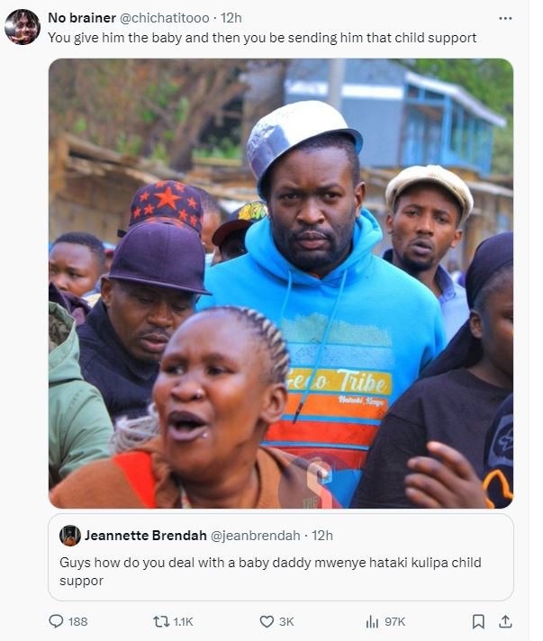This screenshot has height=641, width=543.
Task: Click the 1.1K reposts count
Action: point(183,622)
